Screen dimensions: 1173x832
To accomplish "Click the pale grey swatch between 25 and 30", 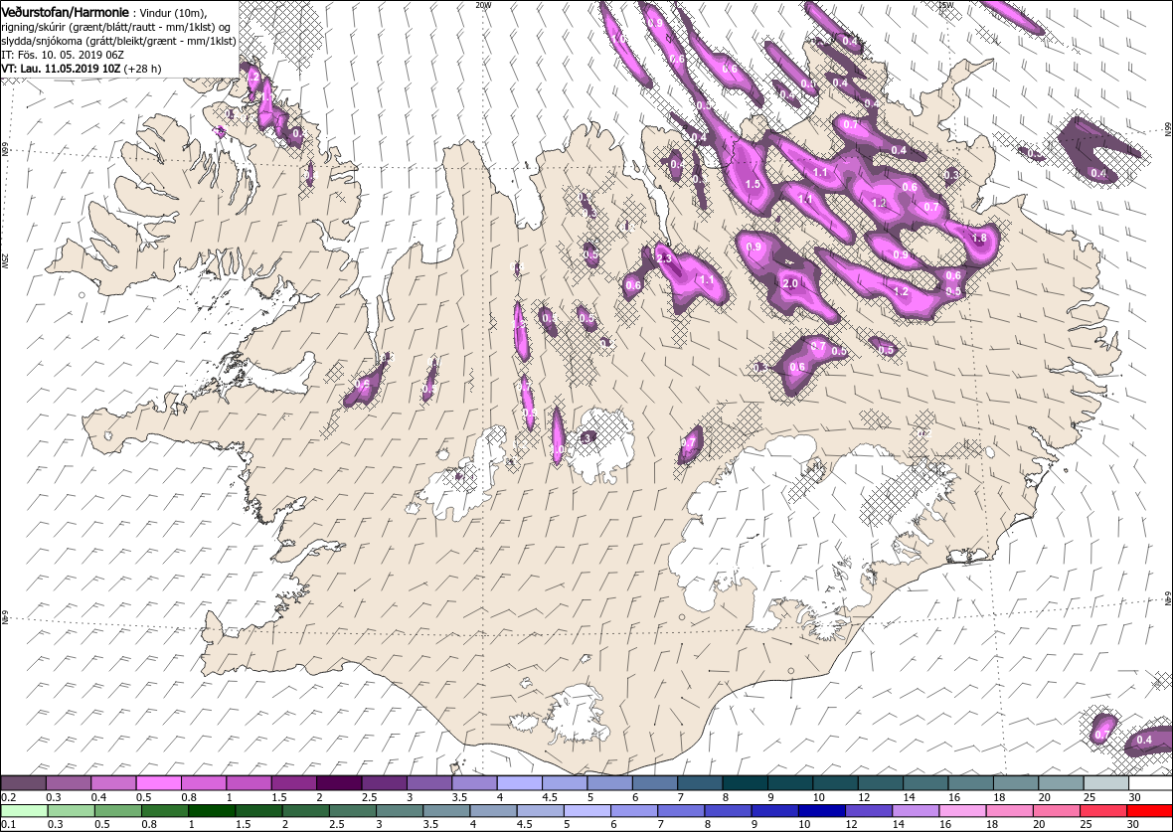I will click(1105, 782).
